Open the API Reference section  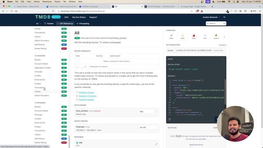click(65, 23)
